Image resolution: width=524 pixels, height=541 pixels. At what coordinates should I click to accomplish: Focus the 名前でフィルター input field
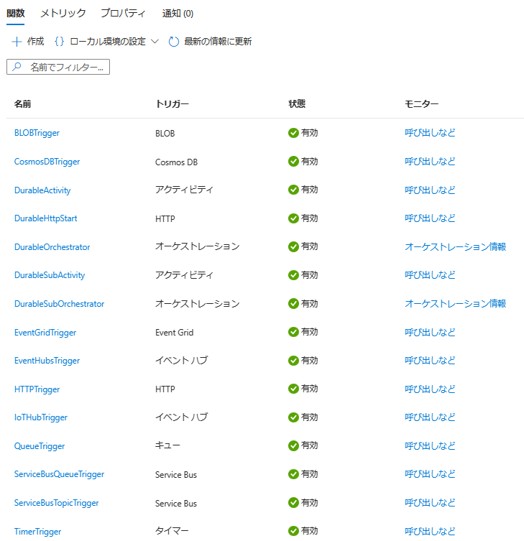pyautogui.click(x=58, y=67)
